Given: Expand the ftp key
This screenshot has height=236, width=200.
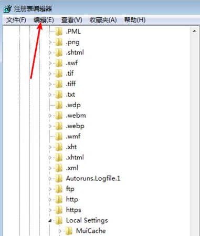Looking at the screenshot, I should coord(50,189).
